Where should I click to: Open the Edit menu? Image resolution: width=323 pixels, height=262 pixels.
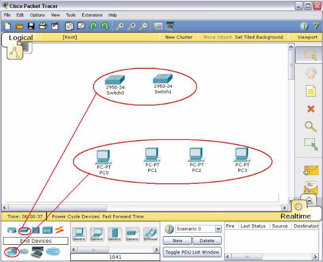20,15
